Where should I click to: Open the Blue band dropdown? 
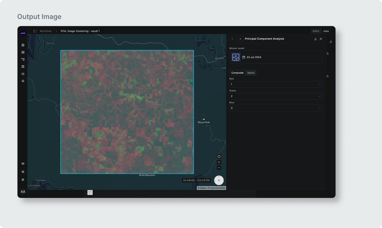276,108
